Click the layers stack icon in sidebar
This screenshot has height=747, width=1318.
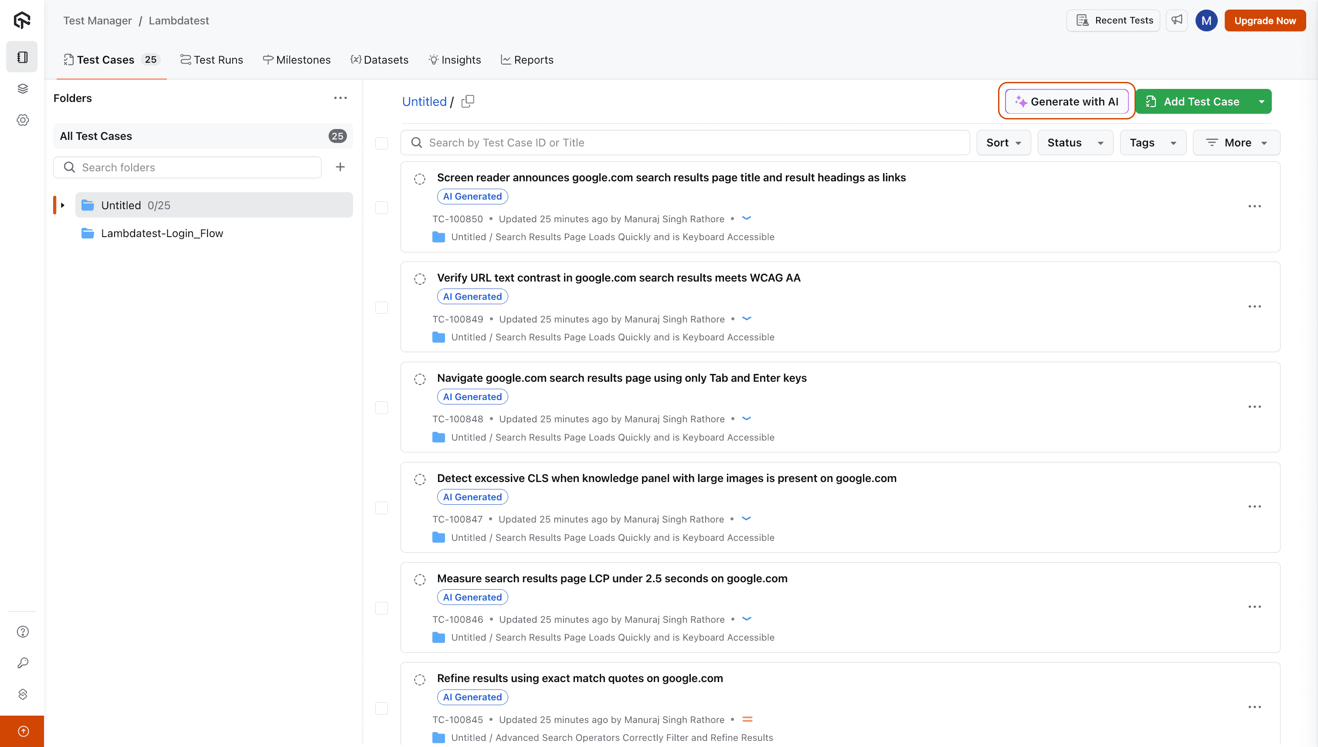(x=23, y=89)
